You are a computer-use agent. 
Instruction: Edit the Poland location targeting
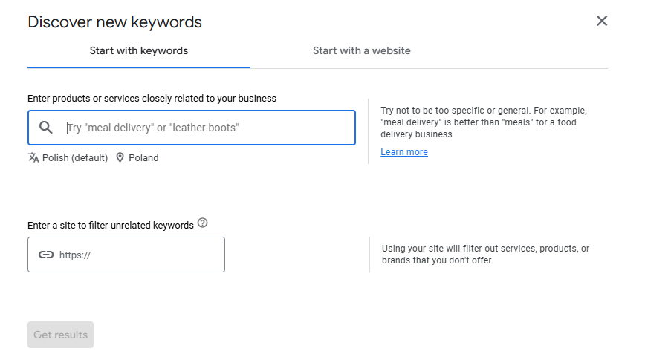pos(143,158)
